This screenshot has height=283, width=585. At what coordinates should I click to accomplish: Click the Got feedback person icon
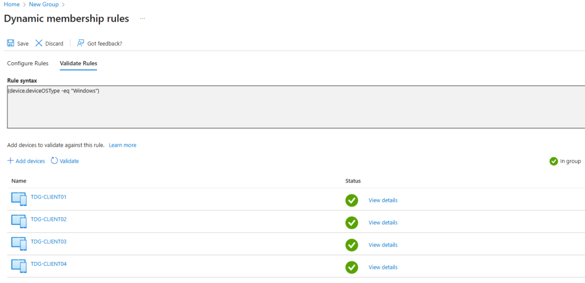[81, 43]
